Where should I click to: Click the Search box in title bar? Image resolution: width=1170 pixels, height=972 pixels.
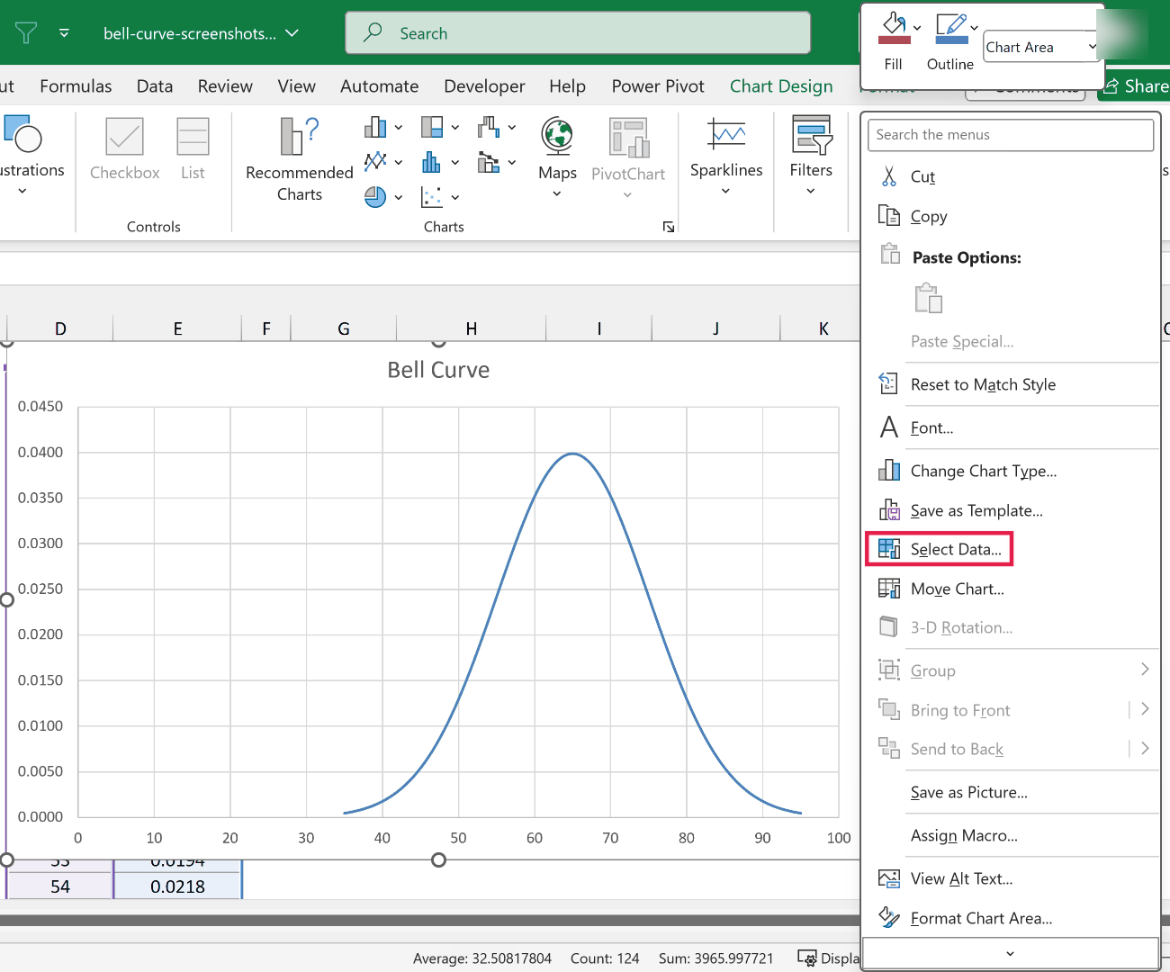click(x=578, y=33)
